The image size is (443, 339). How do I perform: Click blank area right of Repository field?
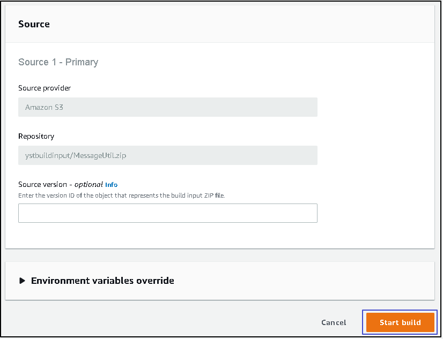pyautogui.click(x=375, y=155)
